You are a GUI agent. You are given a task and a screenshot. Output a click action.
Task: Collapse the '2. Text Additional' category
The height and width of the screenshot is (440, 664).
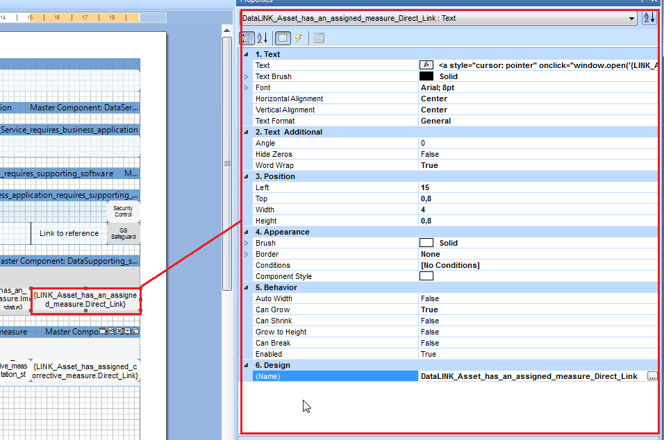(246, 132)
